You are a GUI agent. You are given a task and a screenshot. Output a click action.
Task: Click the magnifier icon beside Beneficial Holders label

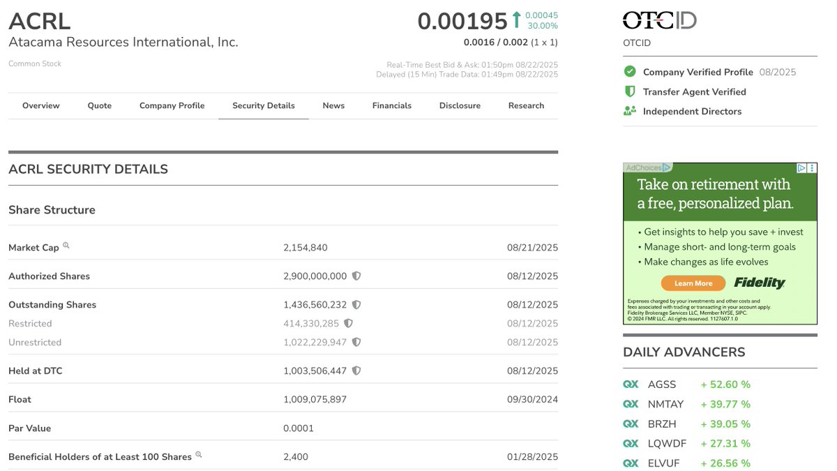pos(199,455)
